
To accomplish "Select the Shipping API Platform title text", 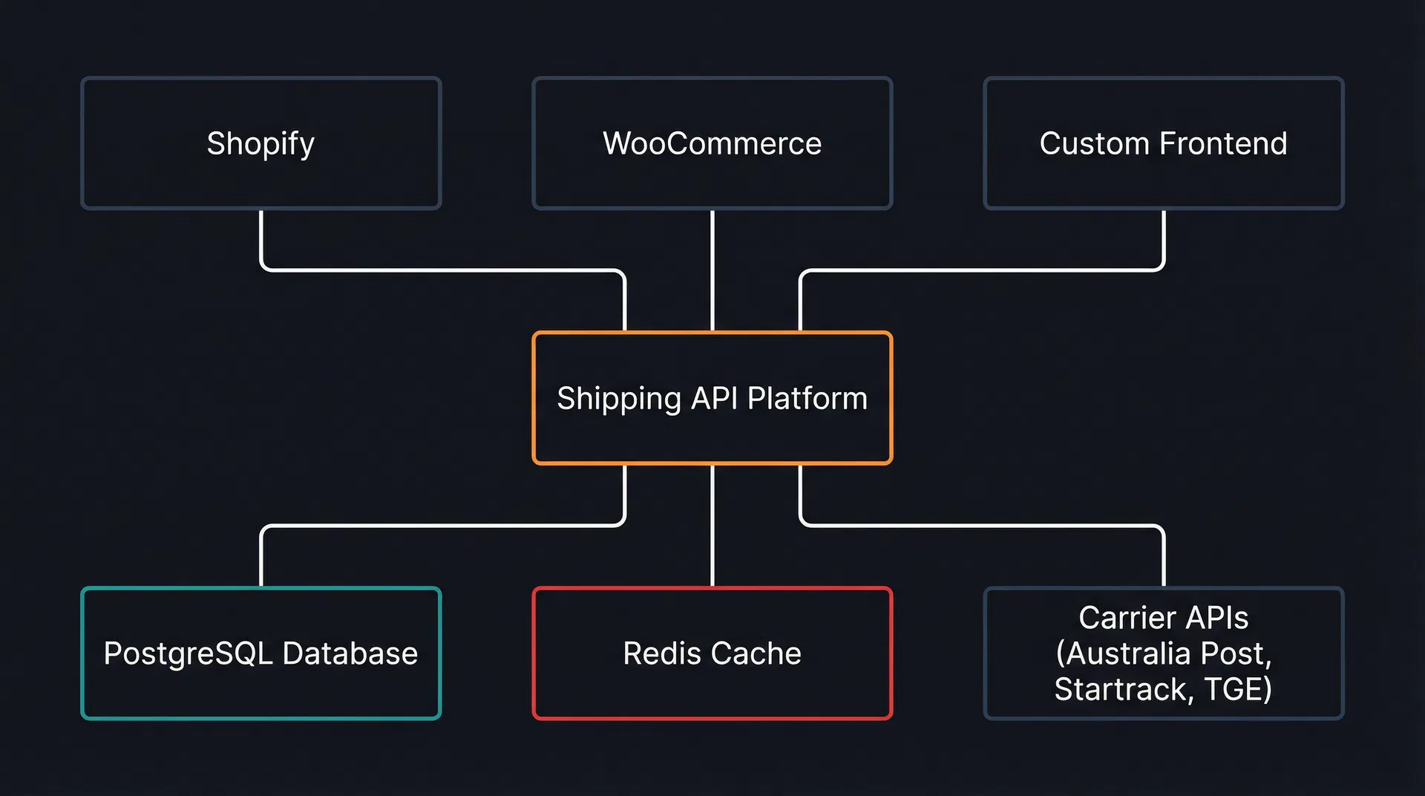I will [712, 399].
